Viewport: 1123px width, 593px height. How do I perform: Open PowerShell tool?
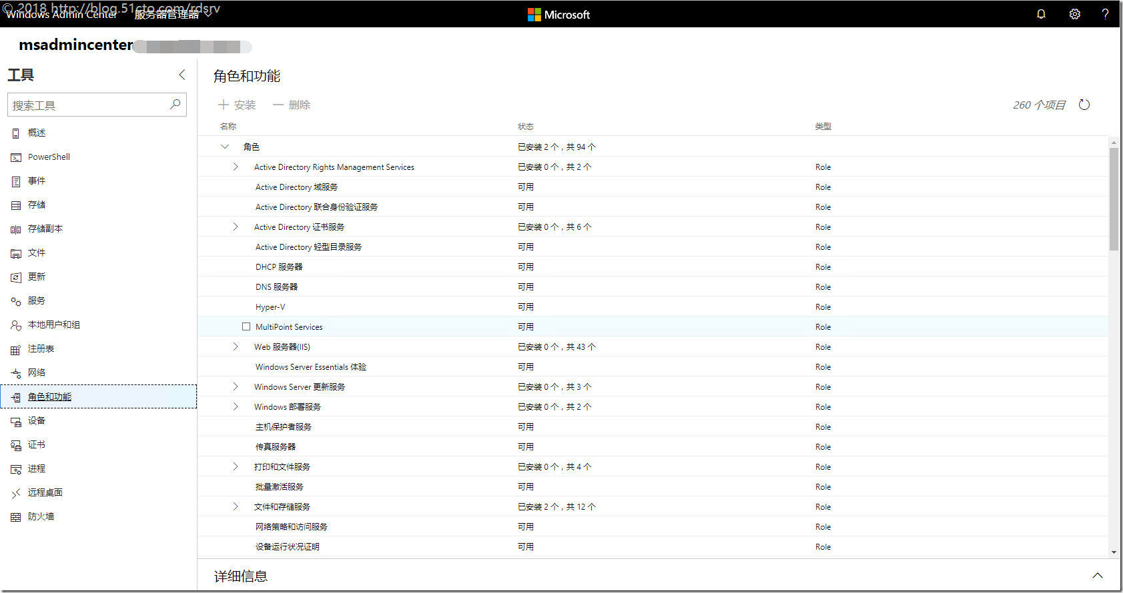(x=98, y=157)
